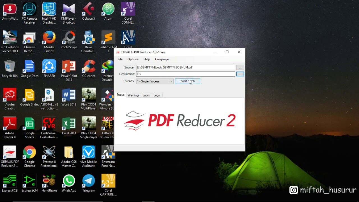Viewport: 359px width, 202px height.
Task: Switch to the Logs tab
Action: point(157,95)
